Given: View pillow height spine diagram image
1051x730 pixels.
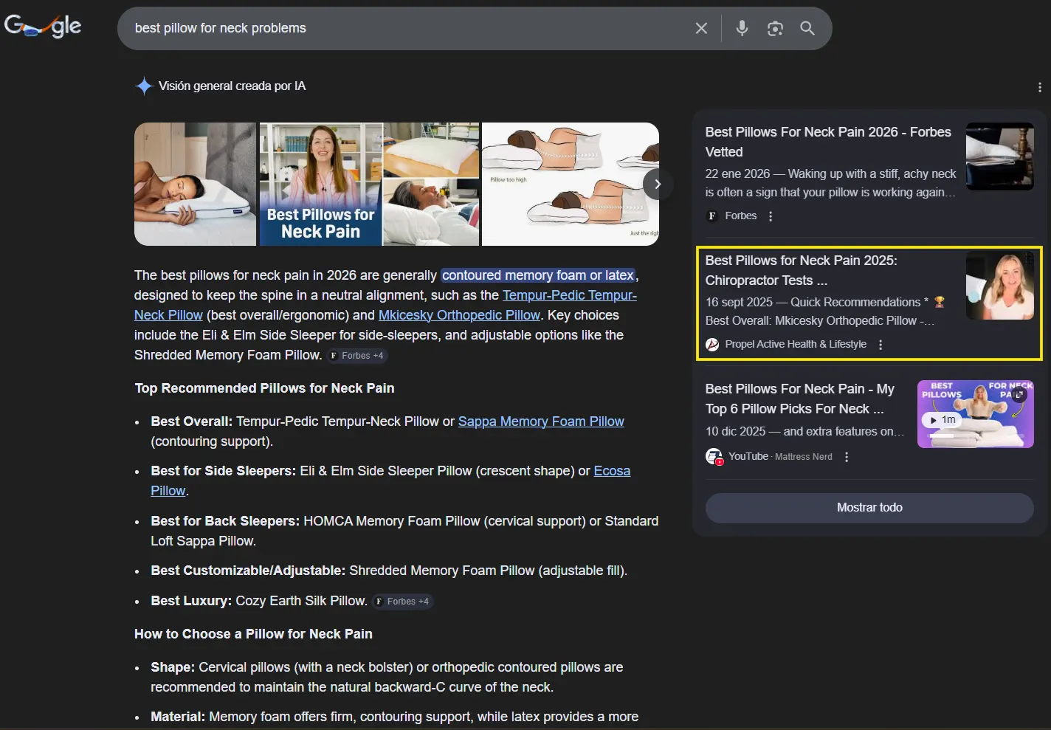Looking at the screenshot, I should [570, 184].
